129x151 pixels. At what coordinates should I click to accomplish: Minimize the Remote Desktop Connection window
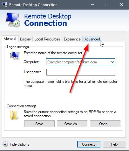(92, 4)
